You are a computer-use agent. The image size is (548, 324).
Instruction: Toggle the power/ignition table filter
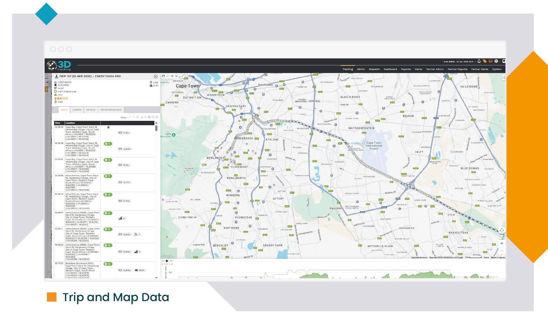pos(145,117)
